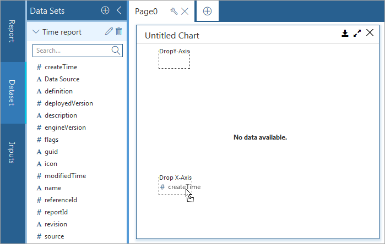Screen dimensions: 385x244
Task: Select the createTime field
Action: 61,67
